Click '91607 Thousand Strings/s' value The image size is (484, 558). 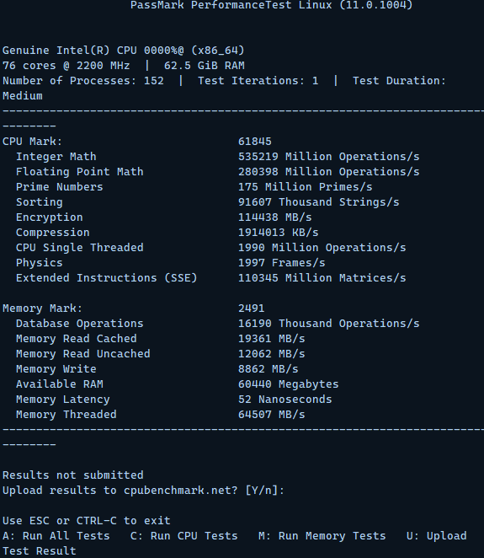point(319,202)
